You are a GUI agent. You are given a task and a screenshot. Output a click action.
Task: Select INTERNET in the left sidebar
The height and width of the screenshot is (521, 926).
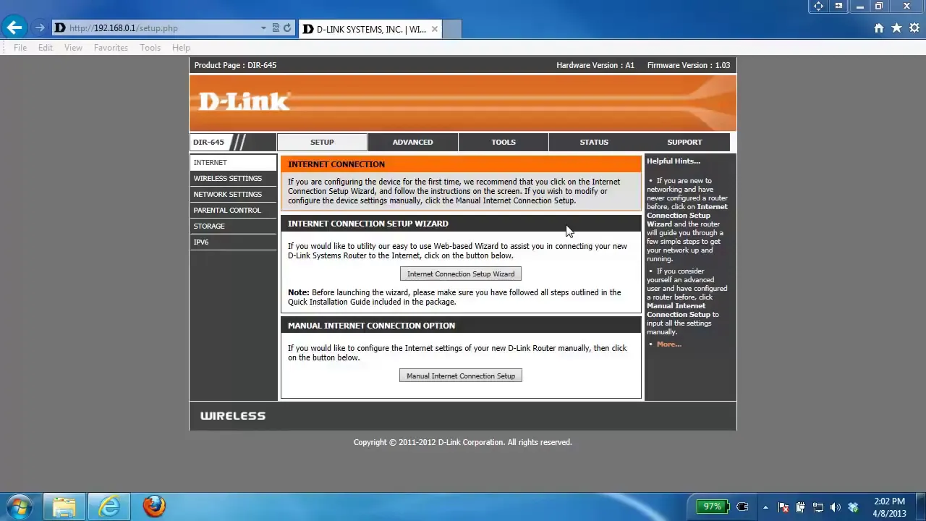coord(233,162)
